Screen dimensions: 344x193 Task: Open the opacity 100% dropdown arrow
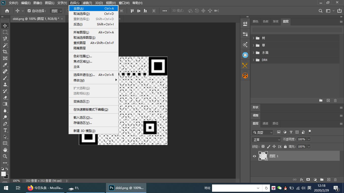pyautogui.click(x=309, y=139)
